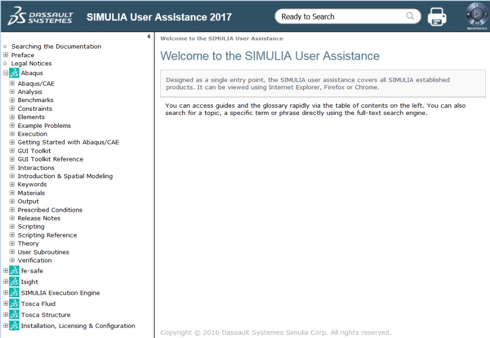Open the Example Problems guide
This screenshot has height=338, width=490.
tap(44, 126)
